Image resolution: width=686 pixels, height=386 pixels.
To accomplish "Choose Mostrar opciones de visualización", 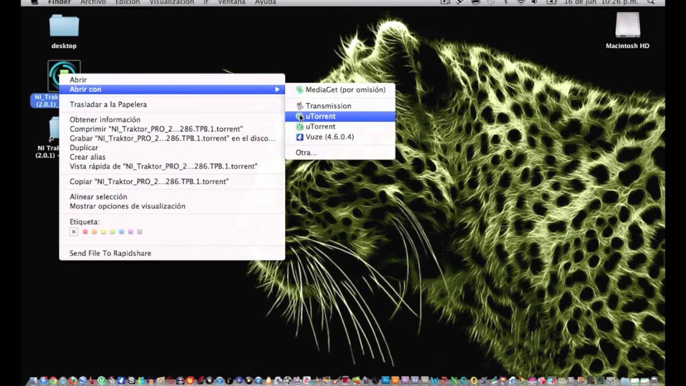I will coord(171,206).
